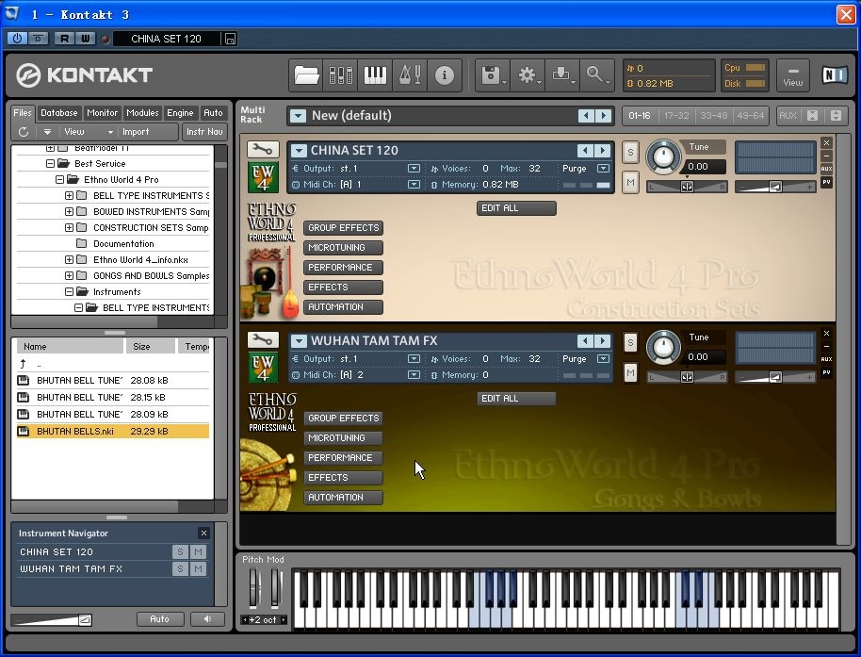861x657 pixels.
Task: Open the Multi Rack preset dropdown arrow
Action: [x=298, y=115]
